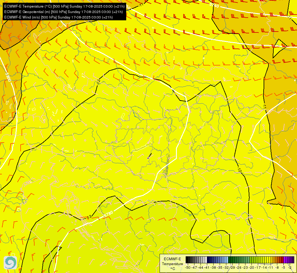The image size is (297, 273).
Task: Click the -13 isotherm label
Action: point(89,217)
